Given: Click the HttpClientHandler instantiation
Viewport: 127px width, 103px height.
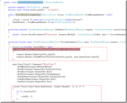Looking at the screenshot, I should pos(64,22).
